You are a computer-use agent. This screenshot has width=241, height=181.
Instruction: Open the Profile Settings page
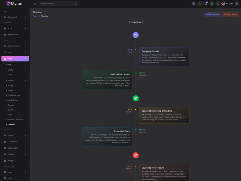[x=14, y=95]
